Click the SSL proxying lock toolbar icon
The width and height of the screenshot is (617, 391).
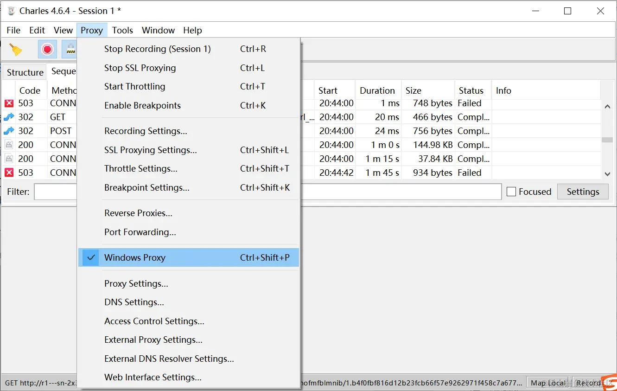pos(70,49)
